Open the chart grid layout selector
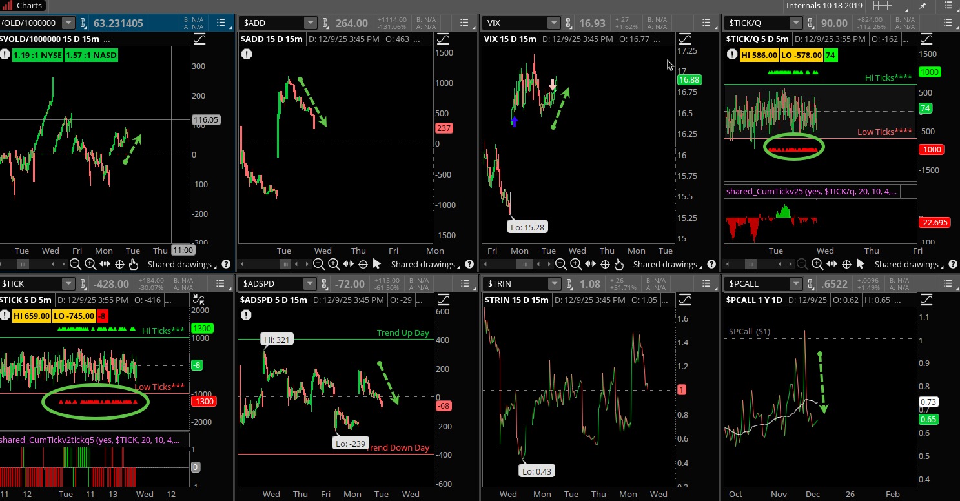Screen dimensions: 960x501 click(x=882, y=6)
